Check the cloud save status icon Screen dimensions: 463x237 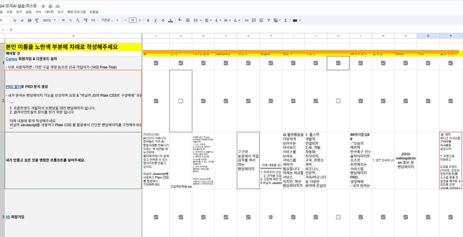[x=58, y=6]
